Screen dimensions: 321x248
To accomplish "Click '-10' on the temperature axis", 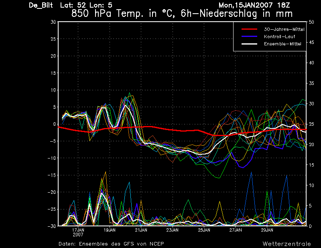I will pyautogui.click(x=52, y=158).
